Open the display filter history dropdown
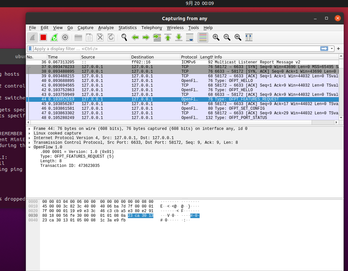348x271 pixels. point(331,49)
